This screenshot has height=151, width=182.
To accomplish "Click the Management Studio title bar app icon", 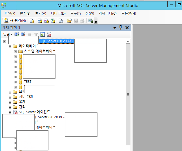I will (x=4, y=5).
